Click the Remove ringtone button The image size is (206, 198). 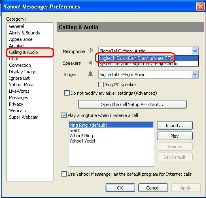tap(175, 147)
